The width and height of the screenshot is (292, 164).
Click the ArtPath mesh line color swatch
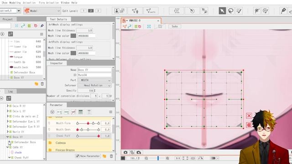click(73, 53)
